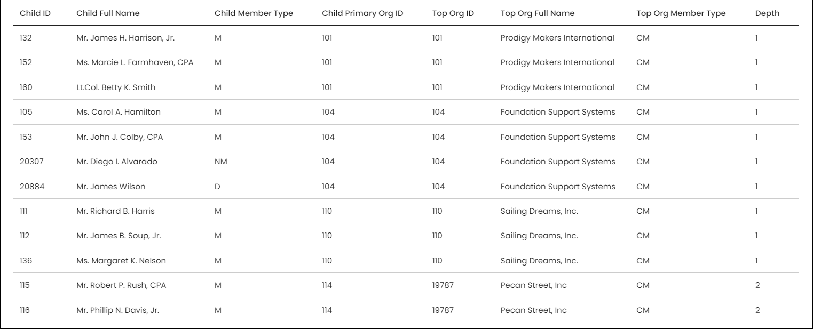Select Lt.Col. Betty K. Smith cell
This screenshot has width=813, height=329.
coord(116,87)
